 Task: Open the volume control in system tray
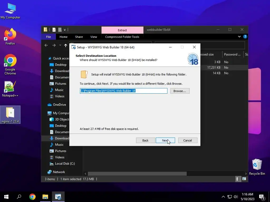coord(236,197)
